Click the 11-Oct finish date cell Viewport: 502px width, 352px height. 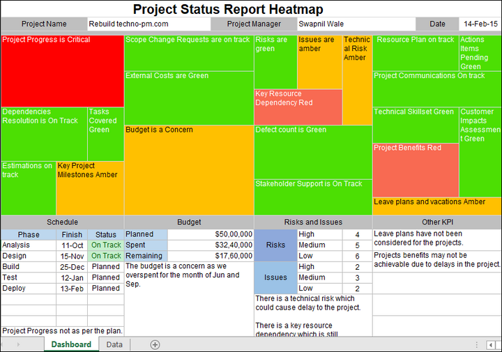click(x=72, y=245)
